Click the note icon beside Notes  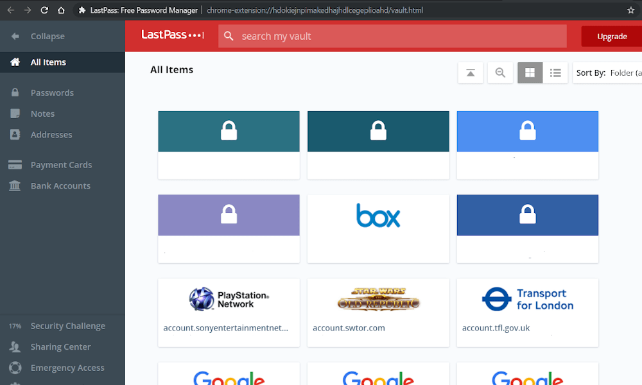click(x=15, y=114)
